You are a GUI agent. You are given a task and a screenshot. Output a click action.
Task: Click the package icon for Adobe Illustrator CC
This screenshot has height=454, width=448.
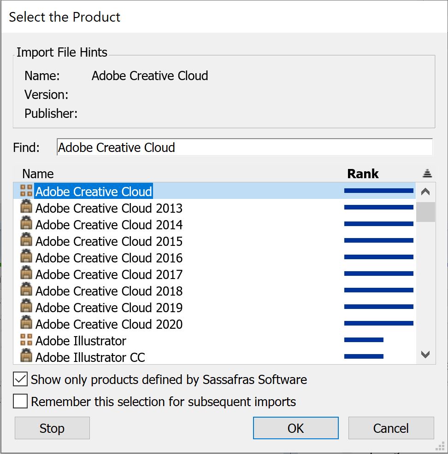pos(26,355)
